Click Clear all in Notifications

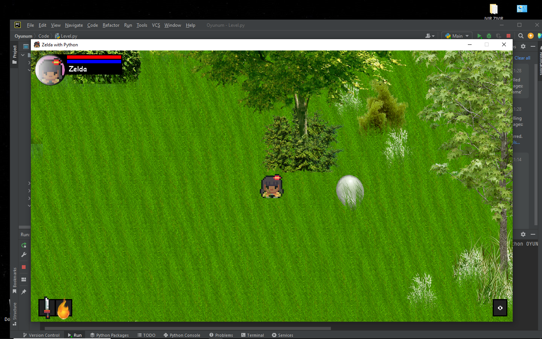coord(522,58)
